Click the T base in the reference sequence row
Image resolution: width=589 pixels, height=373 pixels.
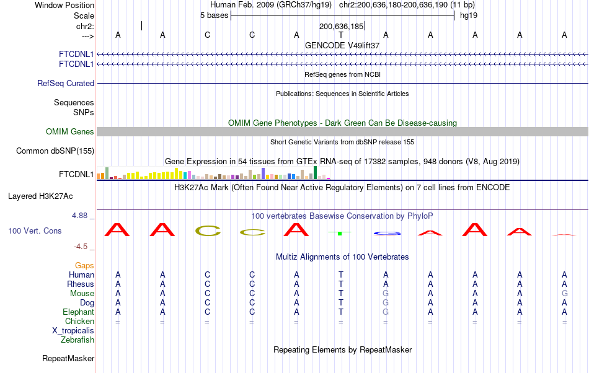click(x=341, y=35)
